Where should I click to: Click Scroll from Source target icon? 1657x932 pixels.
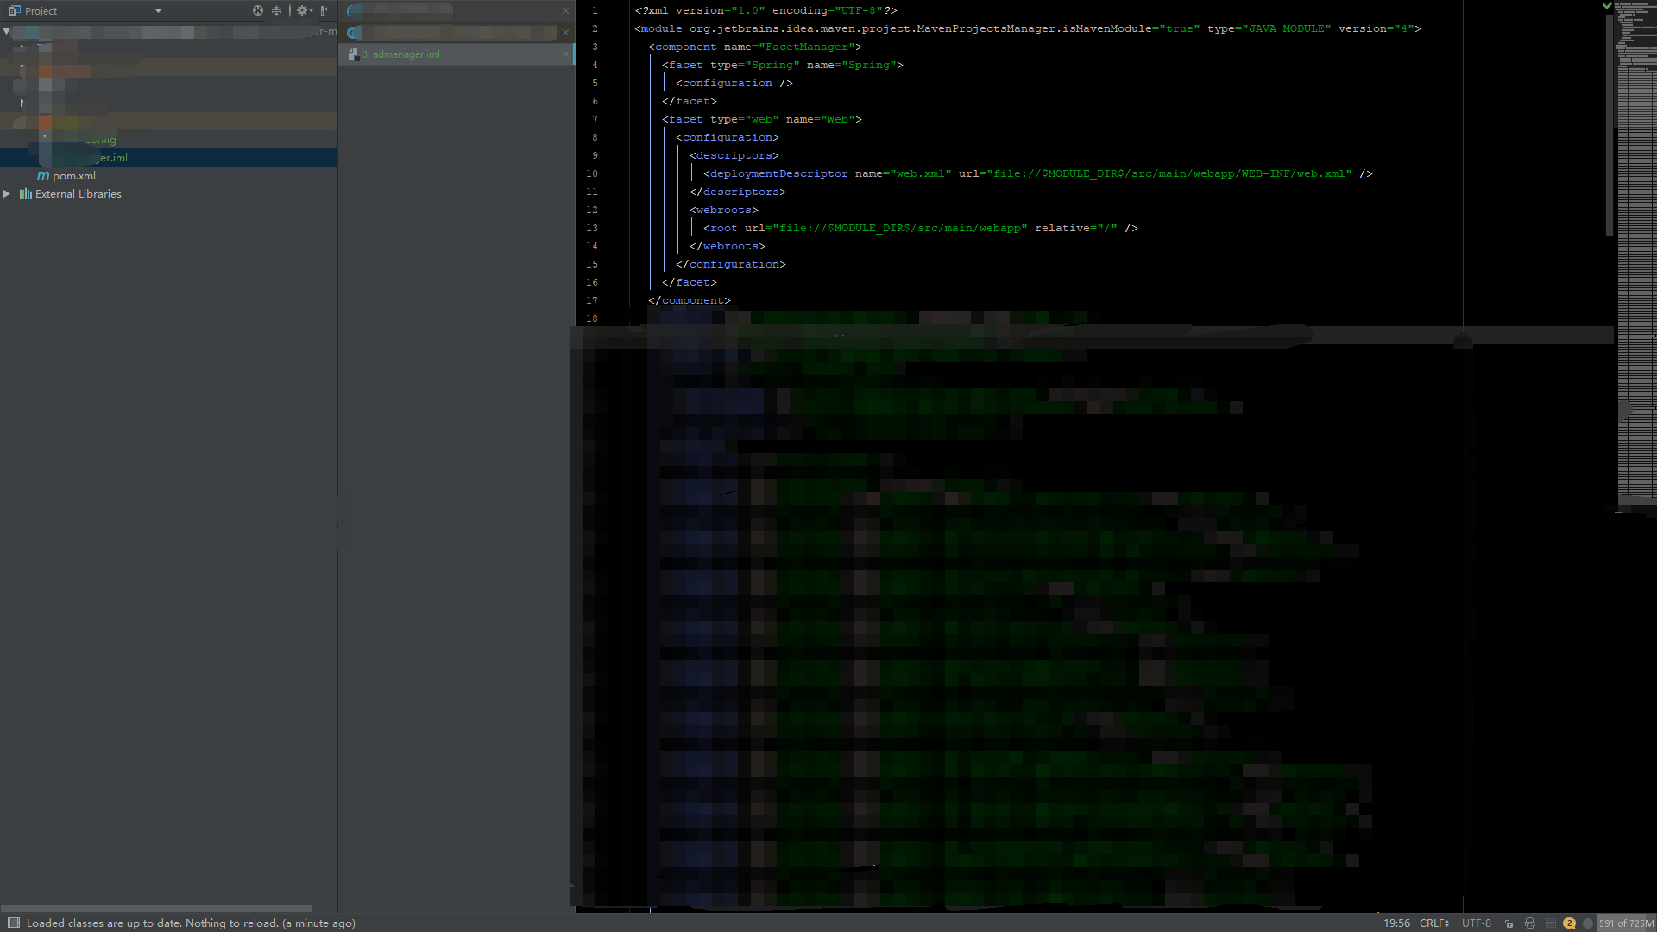[257, 10]
